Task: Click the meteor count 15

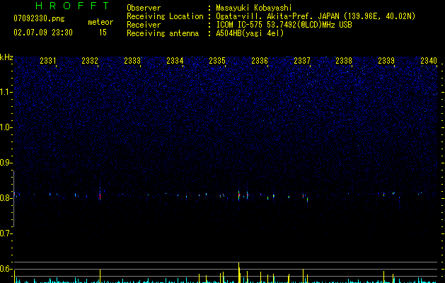Action: 103,33
